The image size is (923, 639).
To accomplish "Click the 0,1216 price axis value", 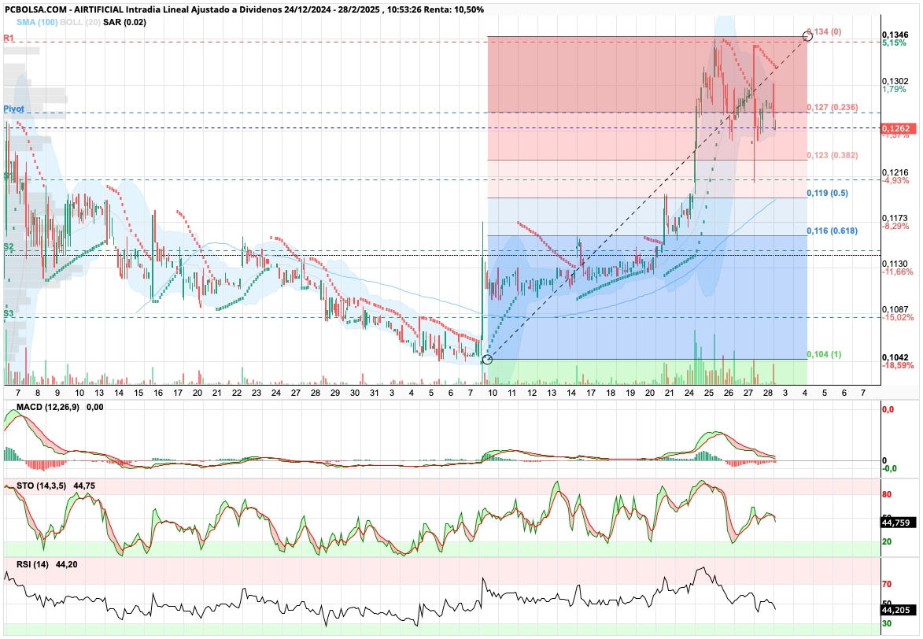I will coord(895,172).
